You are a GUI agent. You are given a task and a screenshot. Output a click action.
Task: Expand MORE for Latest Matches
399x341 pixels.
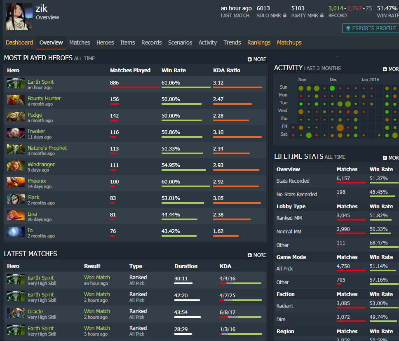tap(257, 255)
